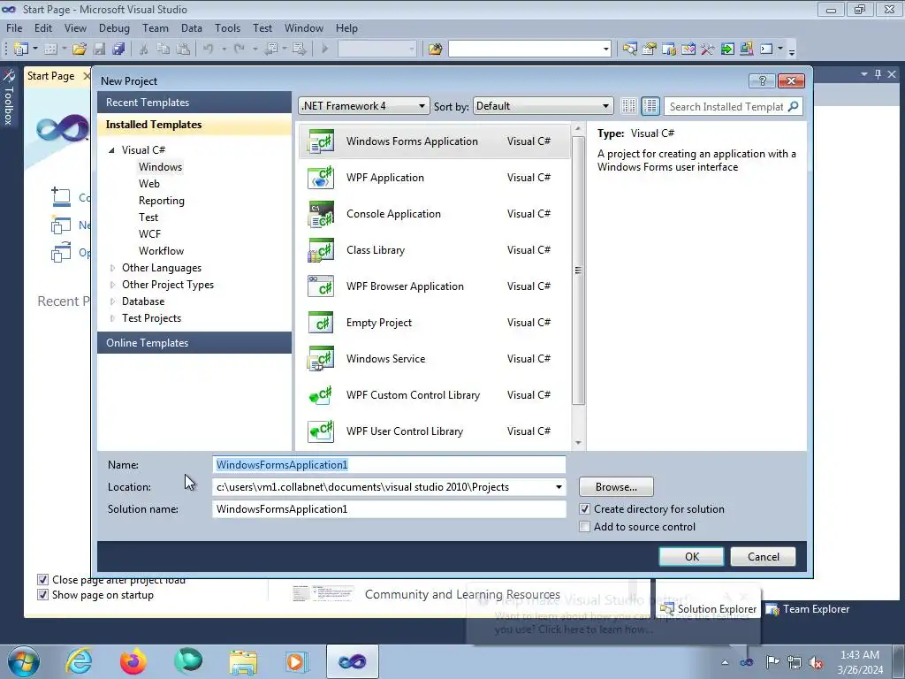Click OK to create the project
This screenshot has height=679, width=905.
pyautogui.click(x=691, y=557)
